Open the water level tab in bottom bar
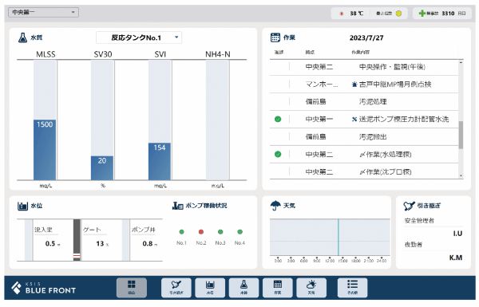 click(210, 288)
